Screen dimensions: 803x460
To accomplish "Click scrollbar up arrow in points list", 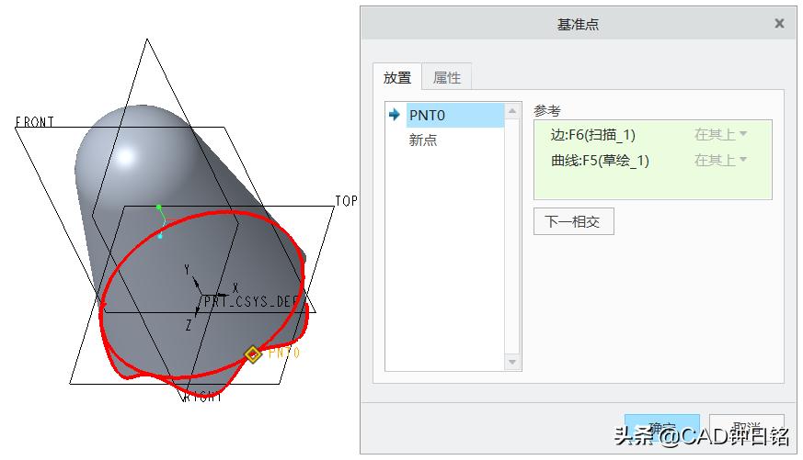I will click(512, 111).
